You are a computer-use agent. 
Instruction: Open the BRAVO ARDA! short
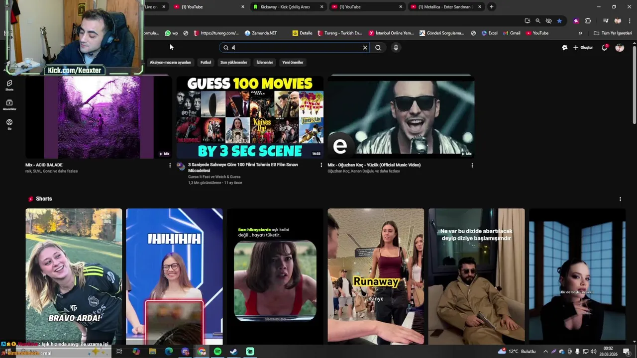coord(74,276)
